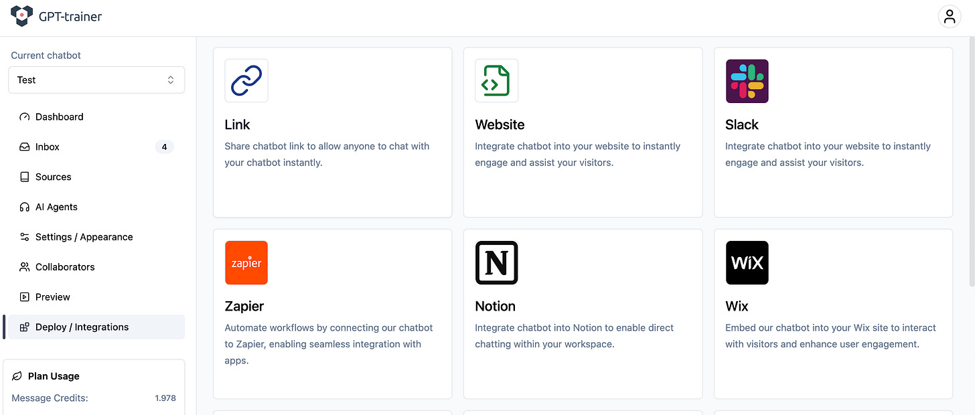Open Settings / Appearance page

(95, 237)
